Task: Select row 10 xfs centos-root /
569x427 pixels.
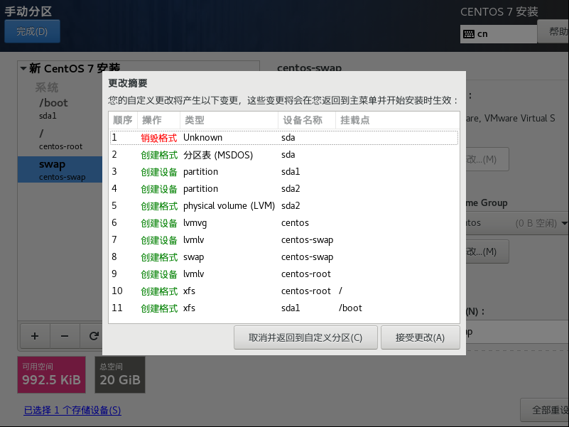Action: (x=284, y=291)
